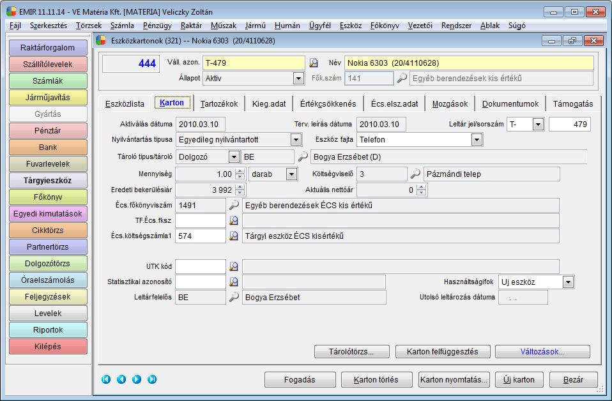The height and width of the screenshot is (401, 612).
Task: Click Új karton button
Action: 519,379
